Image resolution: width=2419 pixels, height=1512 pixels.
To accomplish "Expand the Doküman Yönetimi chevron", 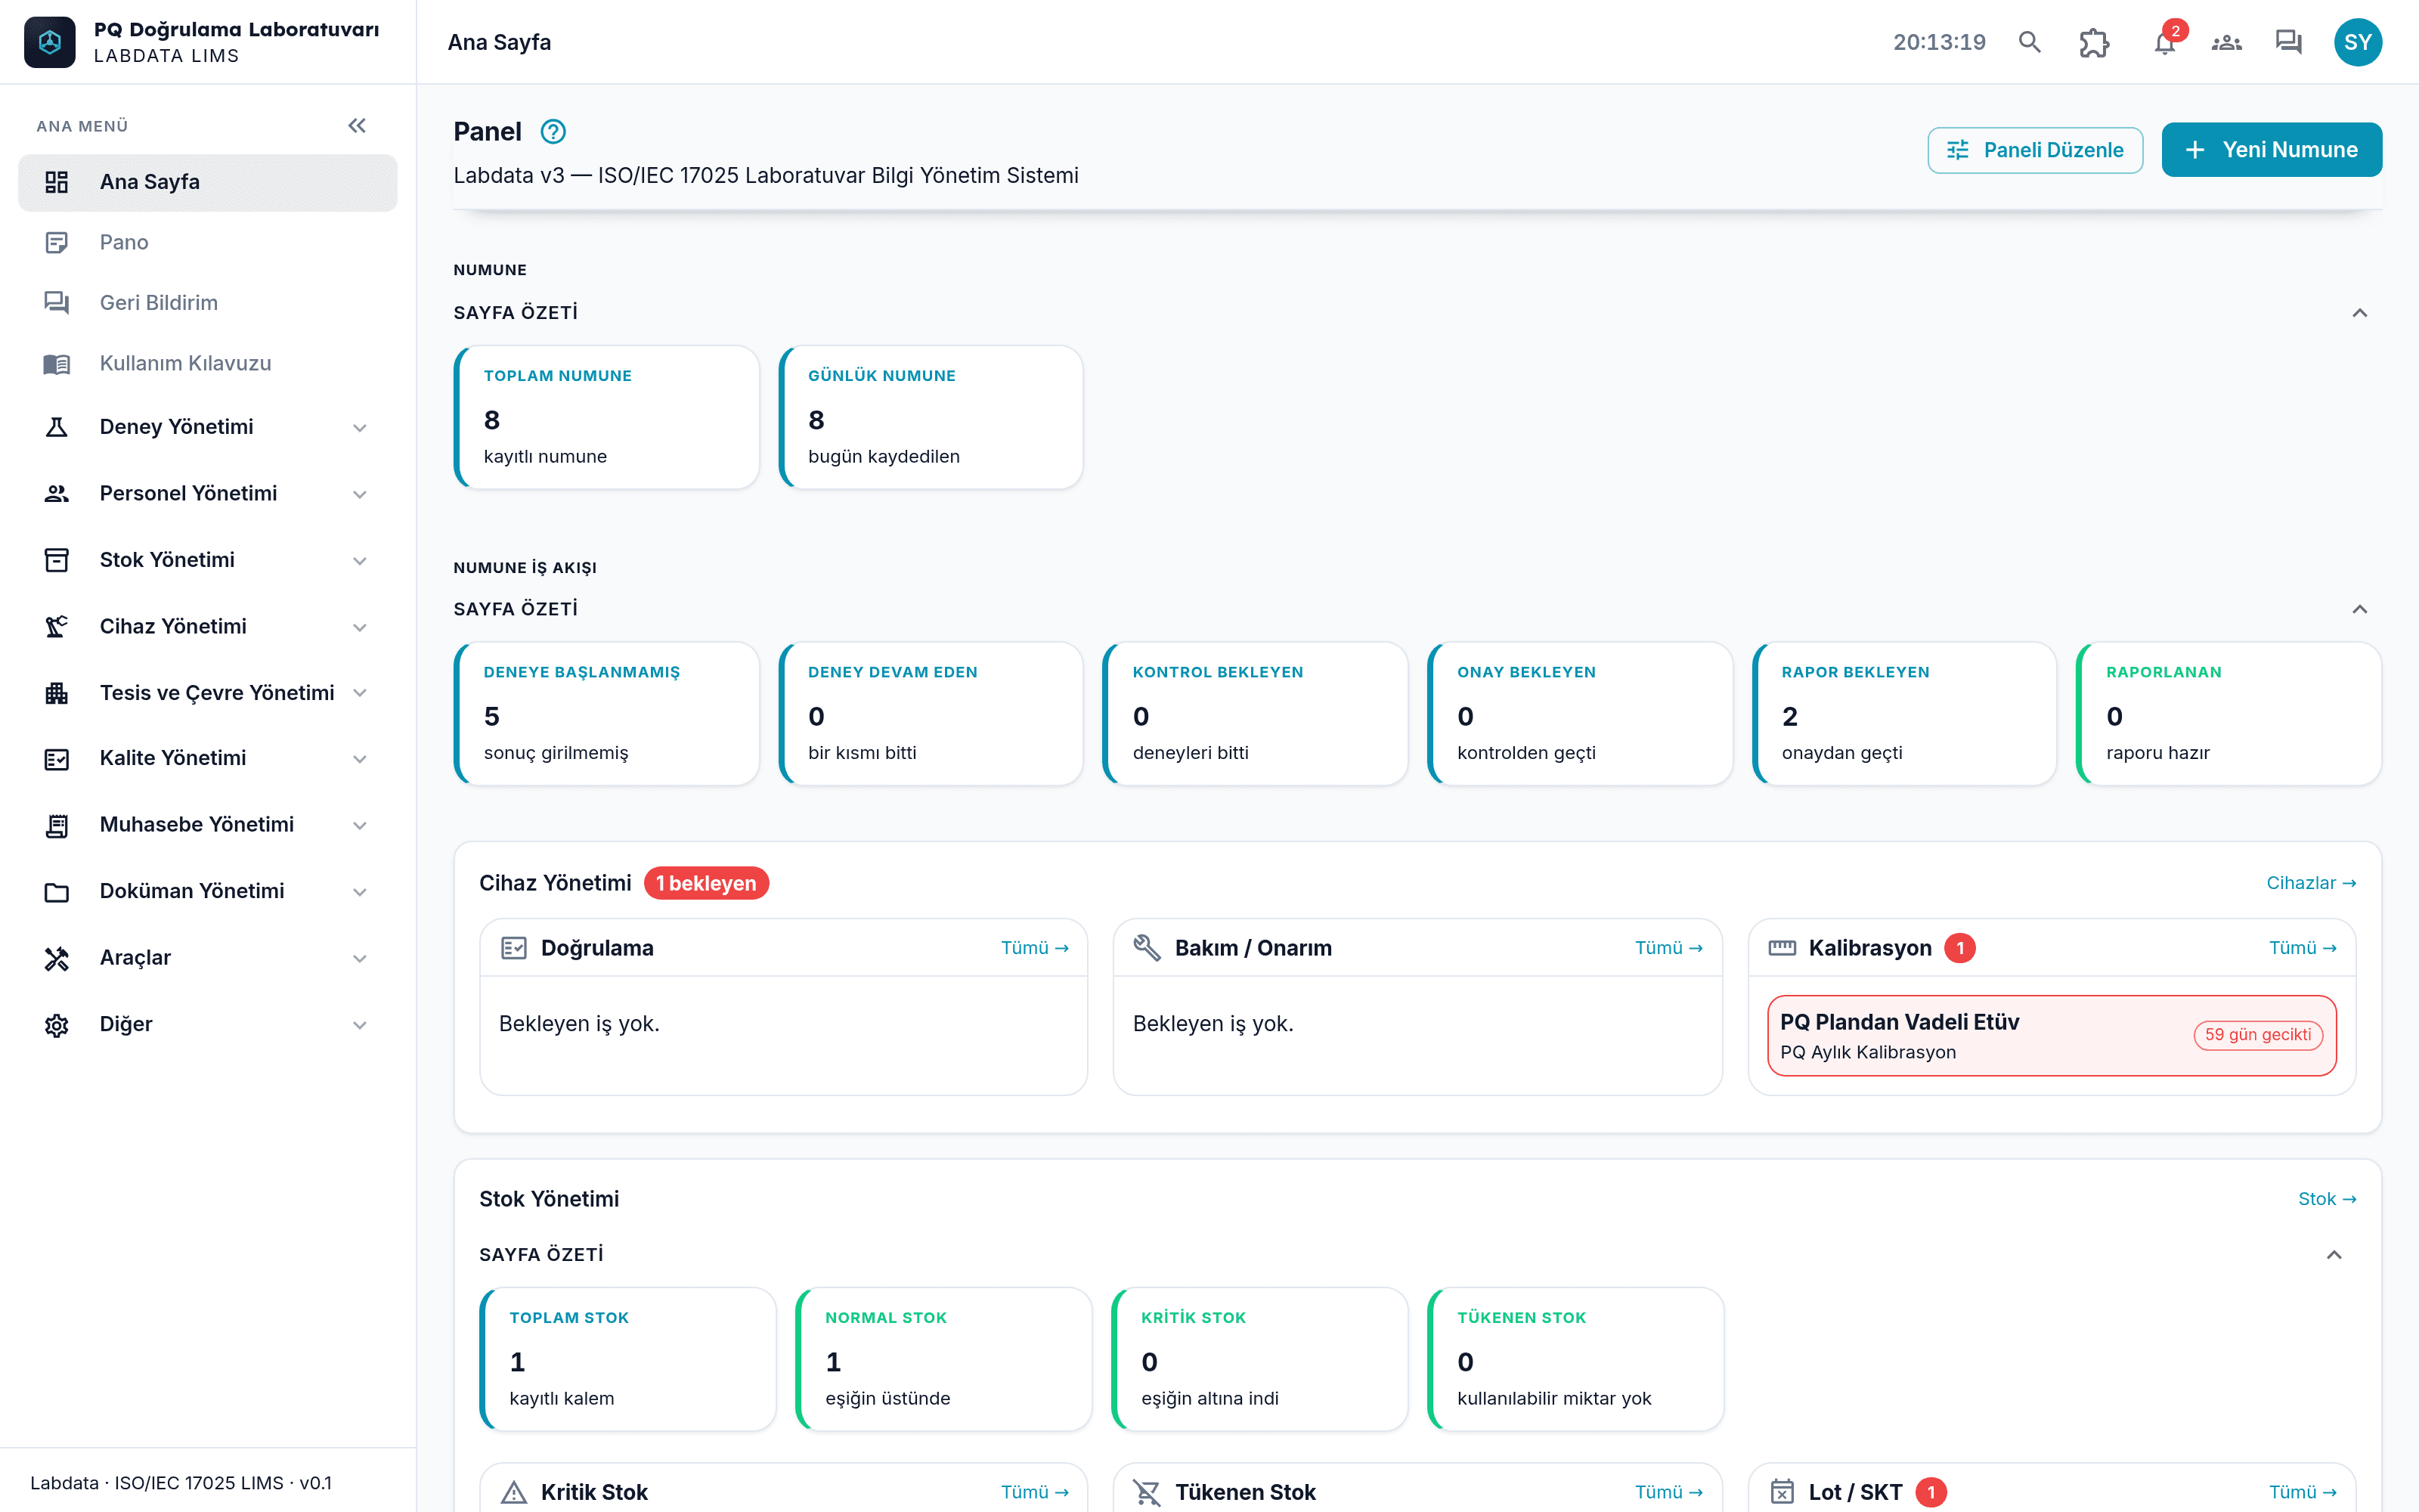I will coord(360,892).
